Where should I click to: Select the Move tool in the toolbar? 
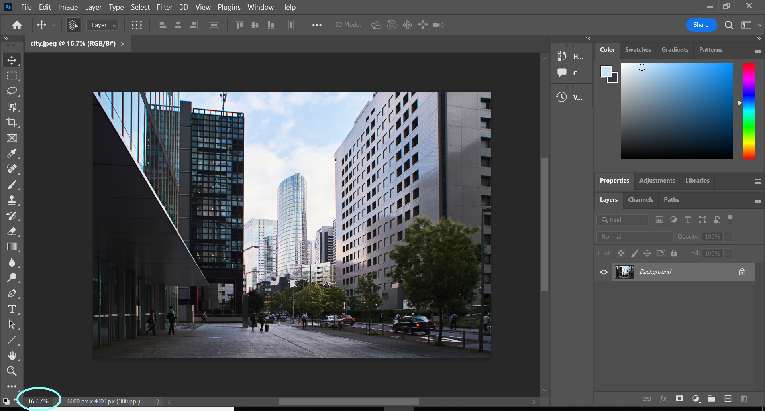click(12, 60)
